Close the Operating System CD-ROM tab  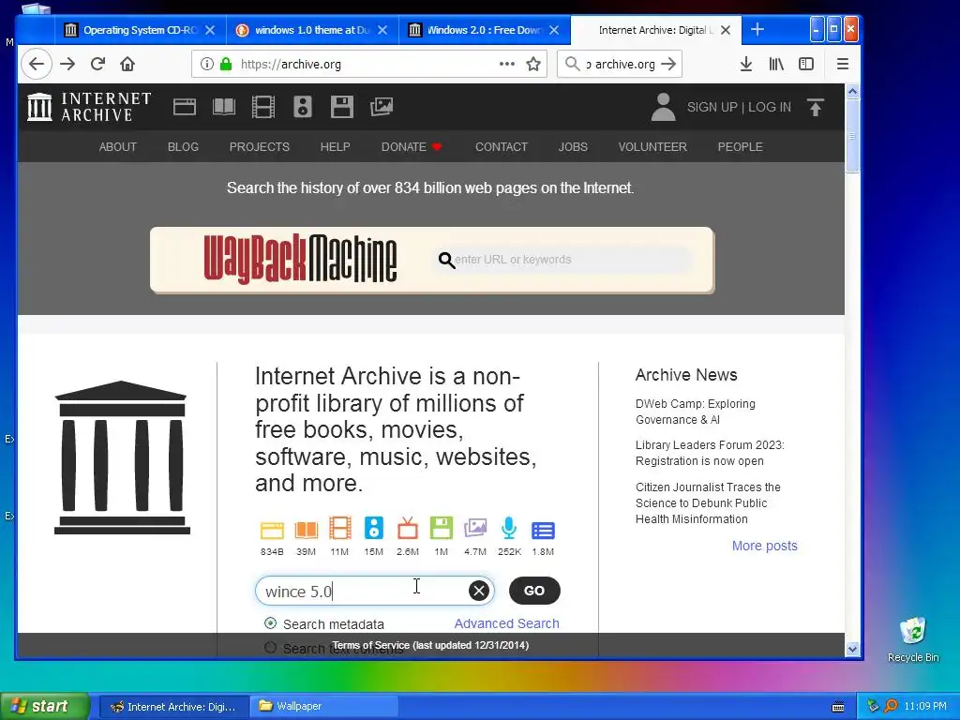tap(210, 30)
